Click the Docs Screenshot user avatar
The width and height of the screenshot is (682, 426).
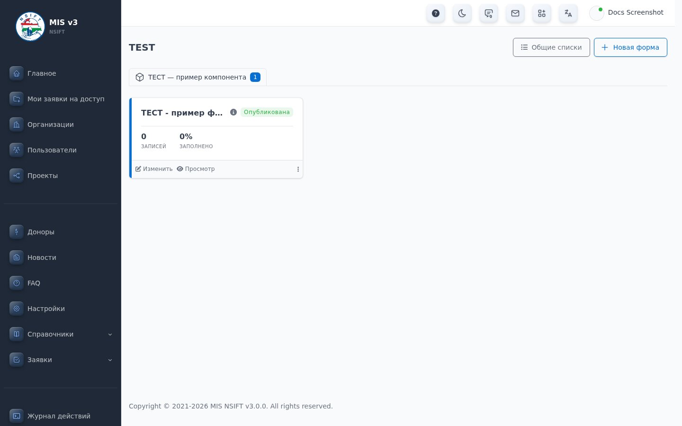(x=597, y=13)
